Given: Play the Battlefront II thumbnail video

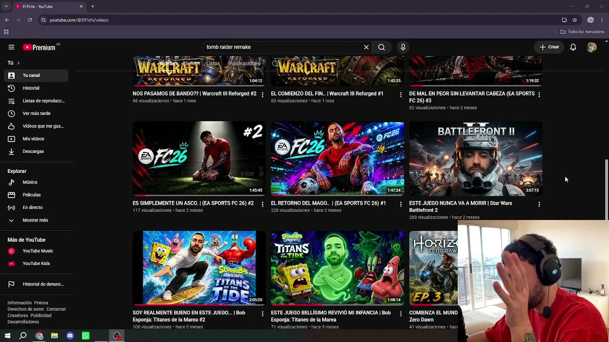Looking at the screenshot, I should tap(476, 159).
